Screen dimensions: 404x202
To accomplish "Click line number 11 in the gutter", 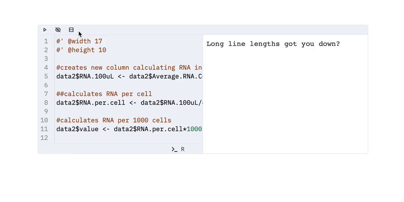I will coord(44,129).
